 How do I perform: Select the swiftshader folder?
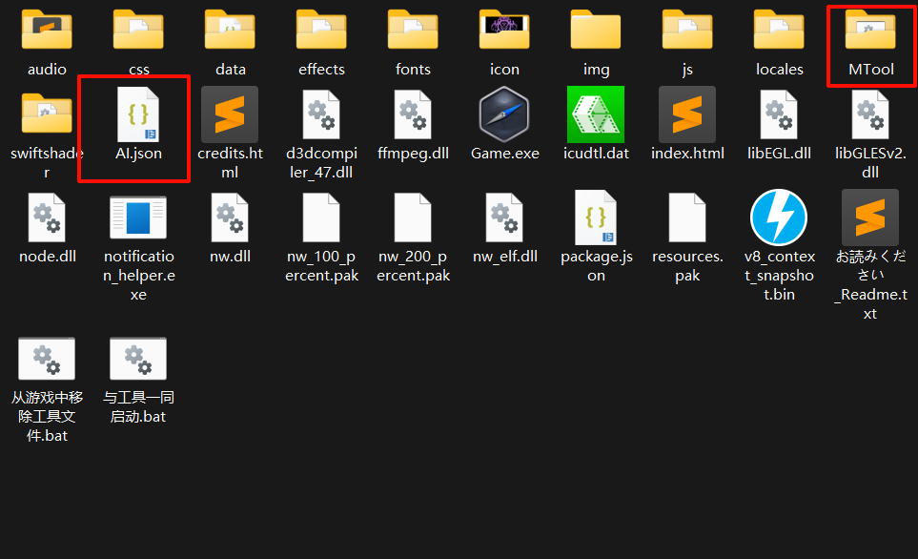tap(46, 114)
